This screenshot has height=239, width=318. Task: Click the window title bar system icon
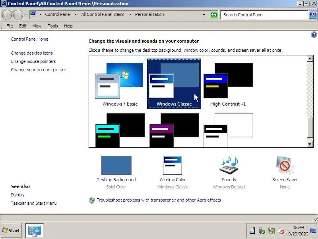tap(4, 4)
